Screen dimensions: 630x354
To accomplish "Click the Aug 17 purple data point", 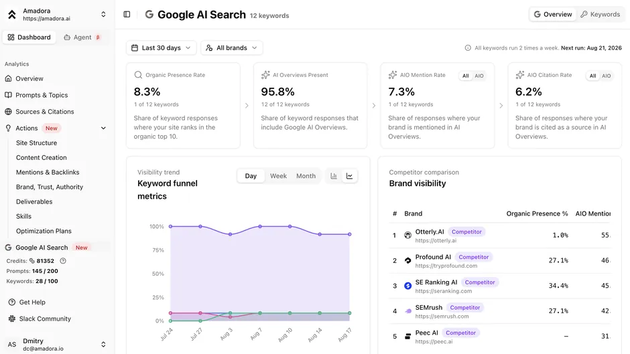I will (x=350, y=234).
